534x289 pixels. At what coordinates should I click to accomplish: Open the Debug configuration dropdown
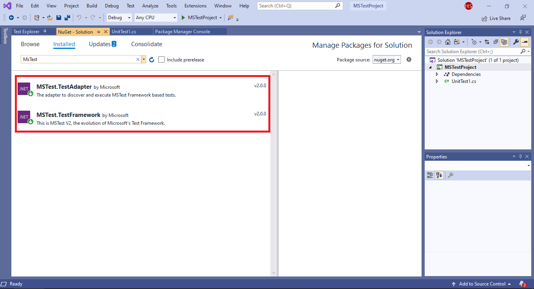tap(119, 18)
